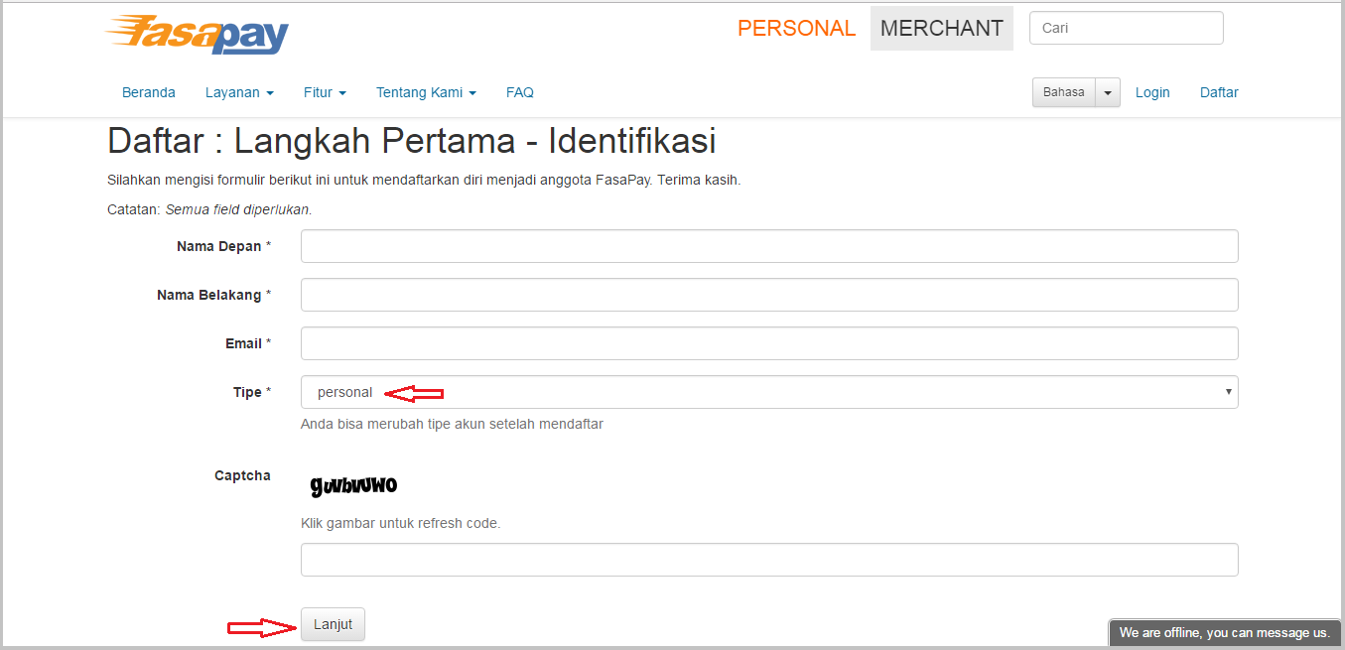Click the Cari search box

[1126, 27]
